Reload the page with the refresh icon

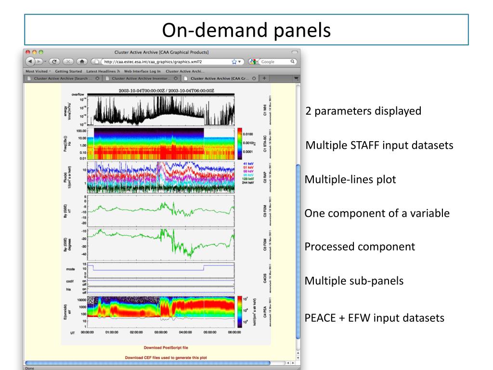(x=54, y=62)
